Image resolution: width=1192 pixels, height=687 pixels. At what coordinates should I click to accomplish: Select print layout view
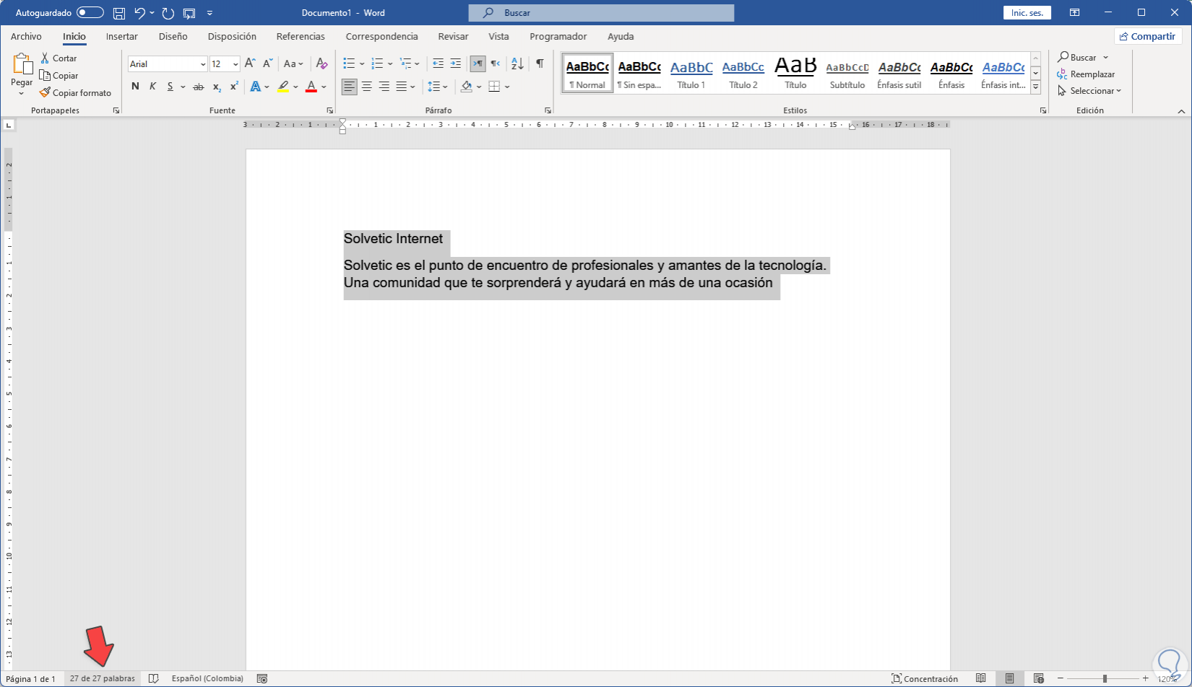coord(1010,678)
